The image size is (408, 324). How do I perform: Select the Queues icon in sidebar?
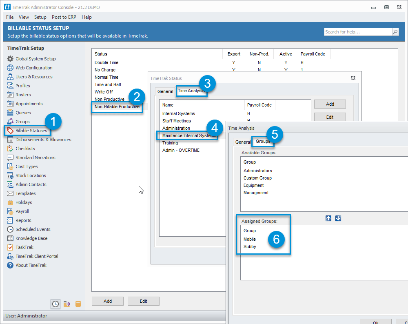click(10, 112)
